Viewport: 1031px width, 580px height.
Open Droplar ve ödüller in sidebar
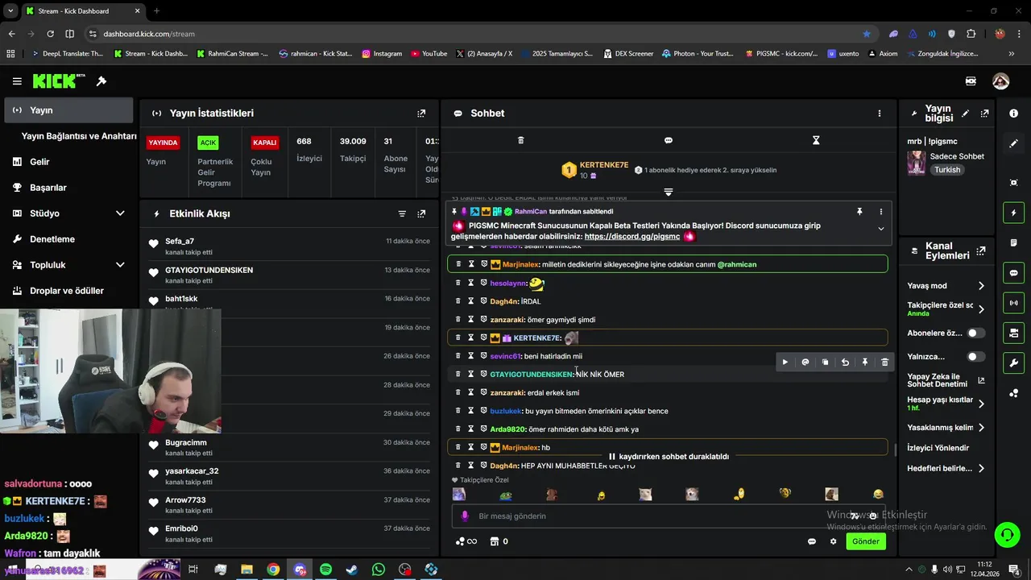click(68, 291)
